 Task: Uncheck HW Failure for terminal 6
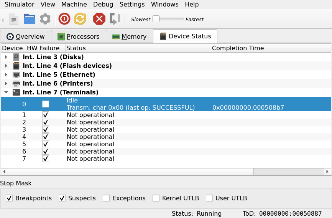[x=46, y=152]
